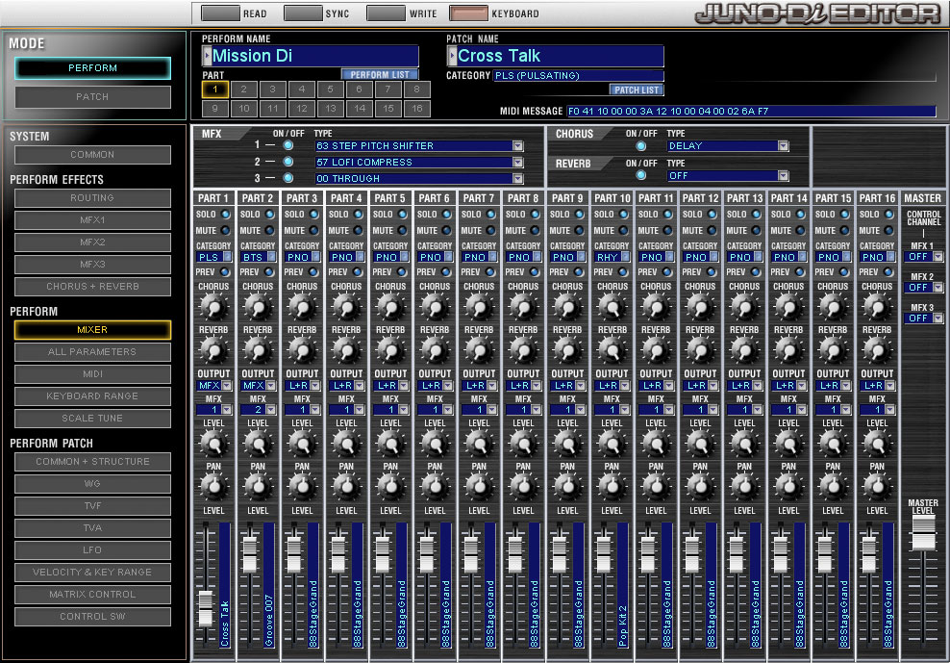Adjust the Part 1 level fader

[x=206, y=608]
